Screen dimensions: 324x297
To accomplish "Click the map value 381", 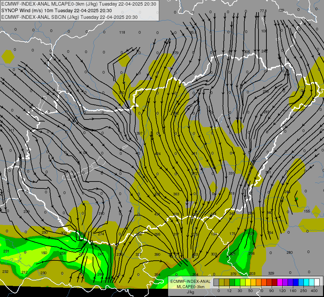I will pos(194,153).
